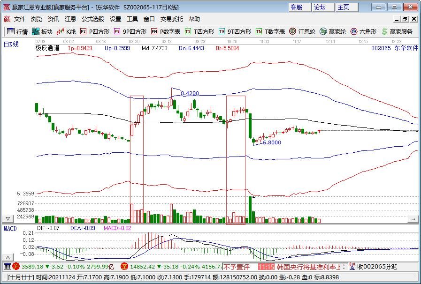
Task: Open the 资讯 menu
Action: [54, 19]
